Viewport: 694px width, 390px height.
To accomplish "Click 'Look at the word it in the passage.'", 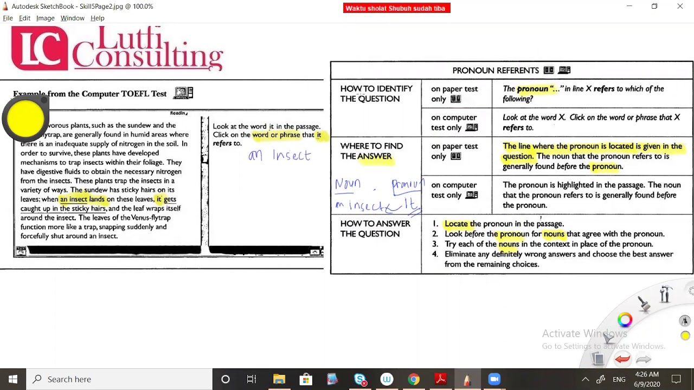I will pyautogui.click(x=266, y=126).
